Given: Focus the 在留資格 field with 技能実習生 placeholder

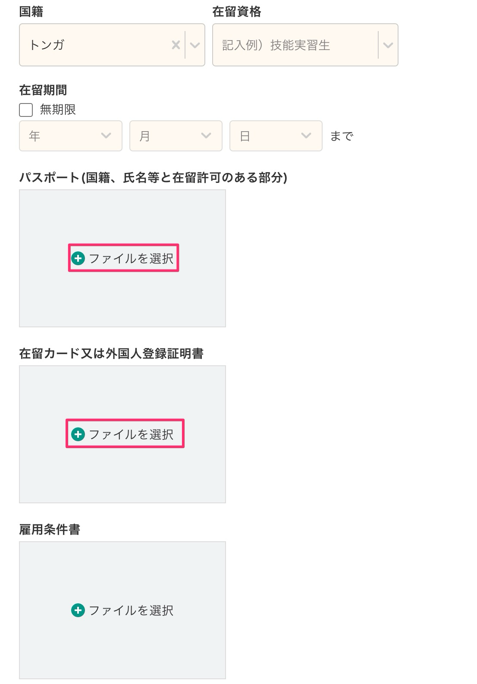Looking at the screenshot, I should (x=293, y=45).
